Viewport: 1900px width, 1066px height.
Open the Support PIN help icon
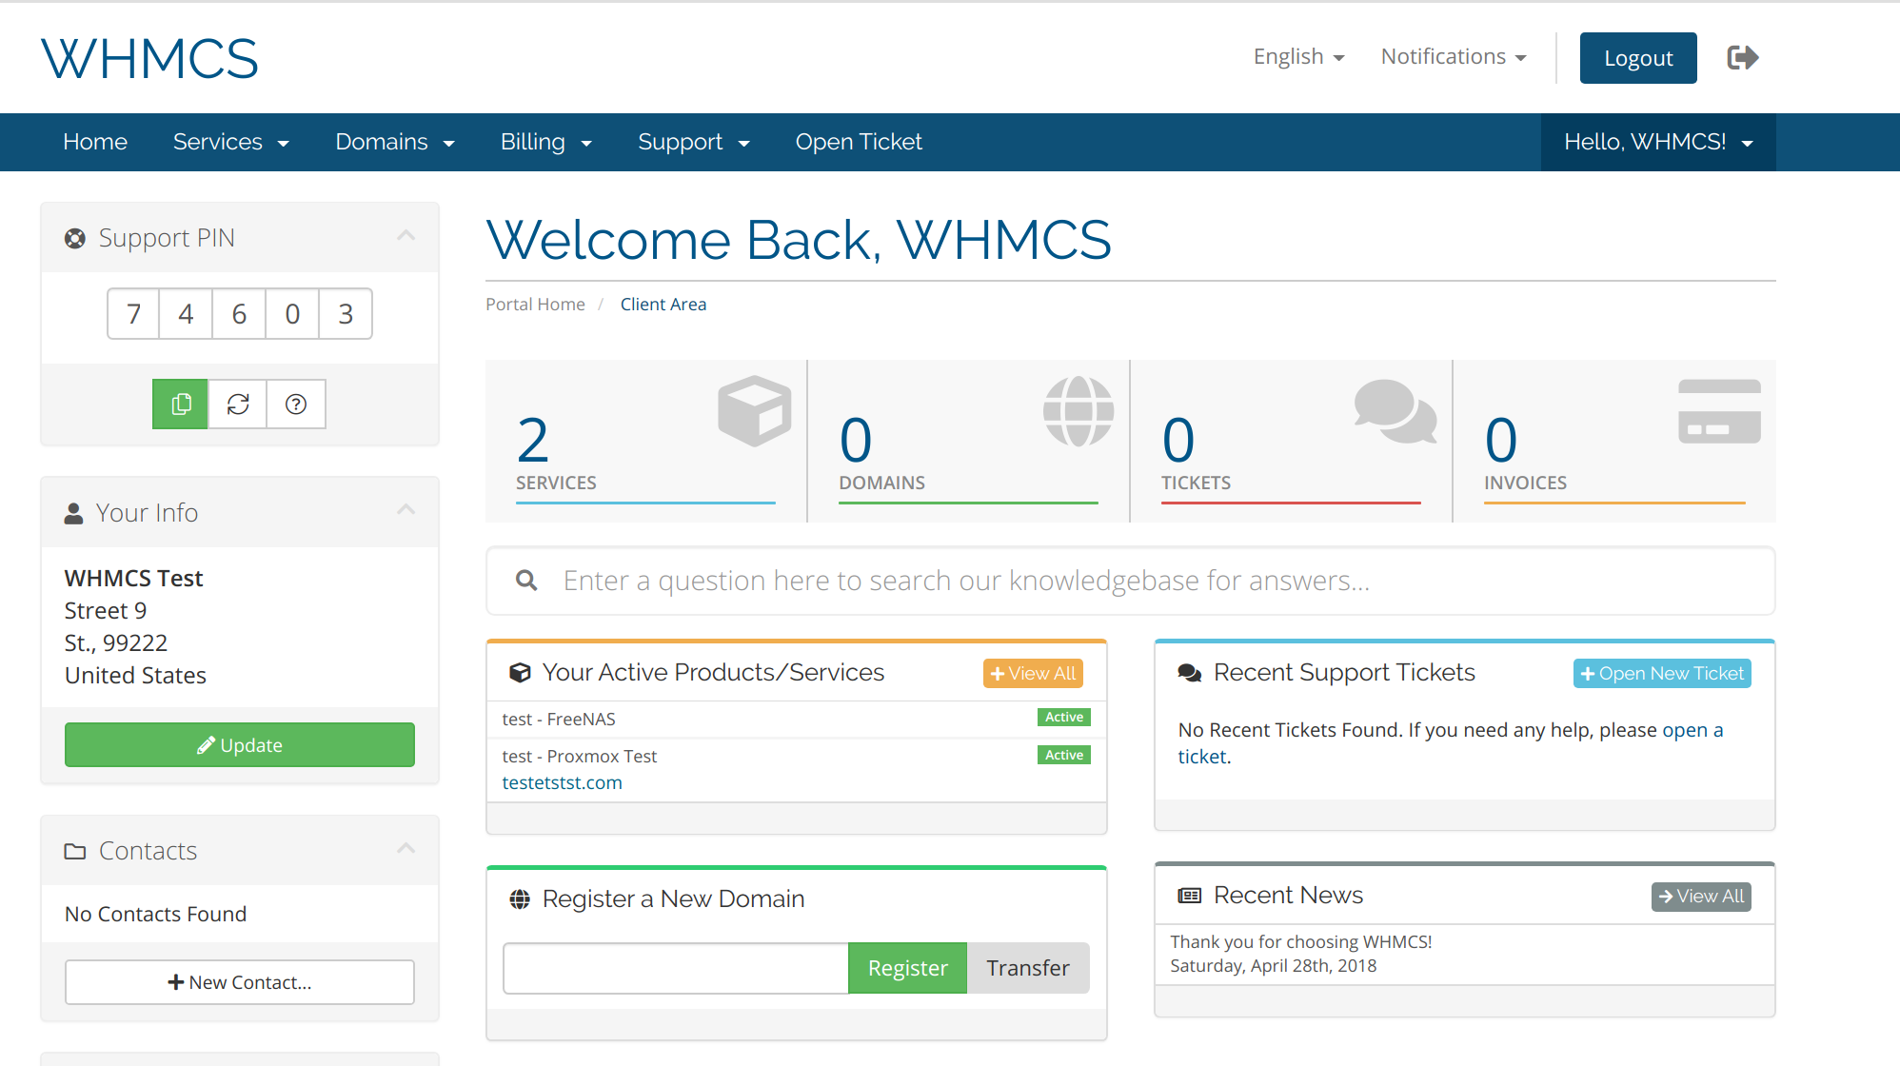[x=296, y=404]
